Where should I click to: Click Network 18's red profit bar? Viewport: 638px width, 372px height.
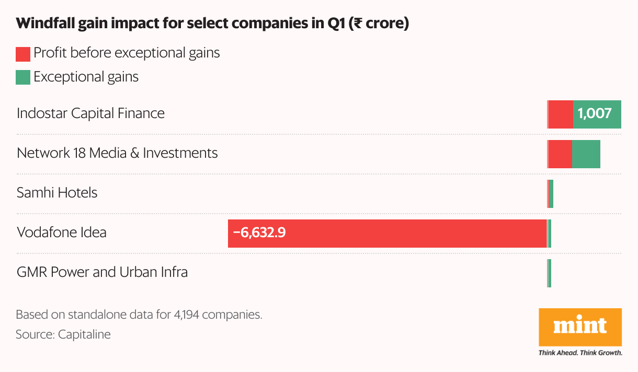[560, 154]
